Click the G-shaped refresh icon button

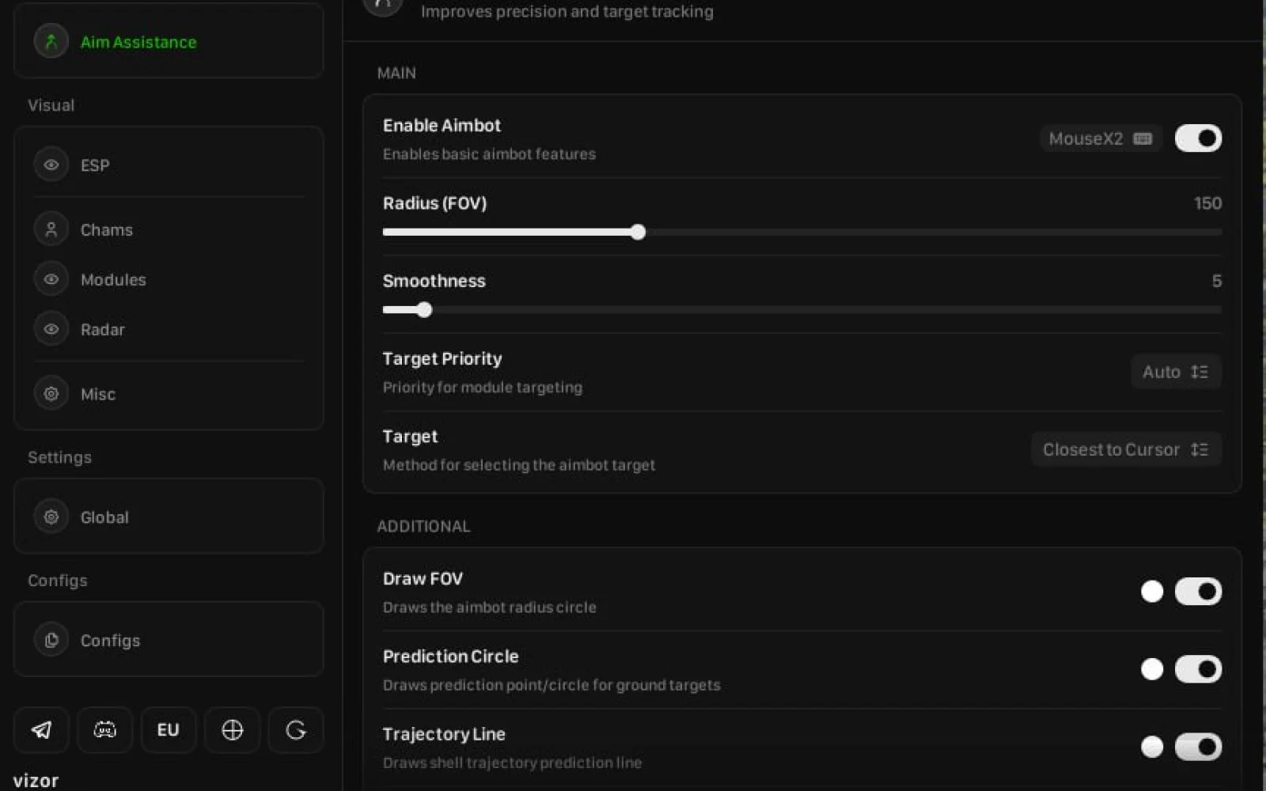pos(295,729)
